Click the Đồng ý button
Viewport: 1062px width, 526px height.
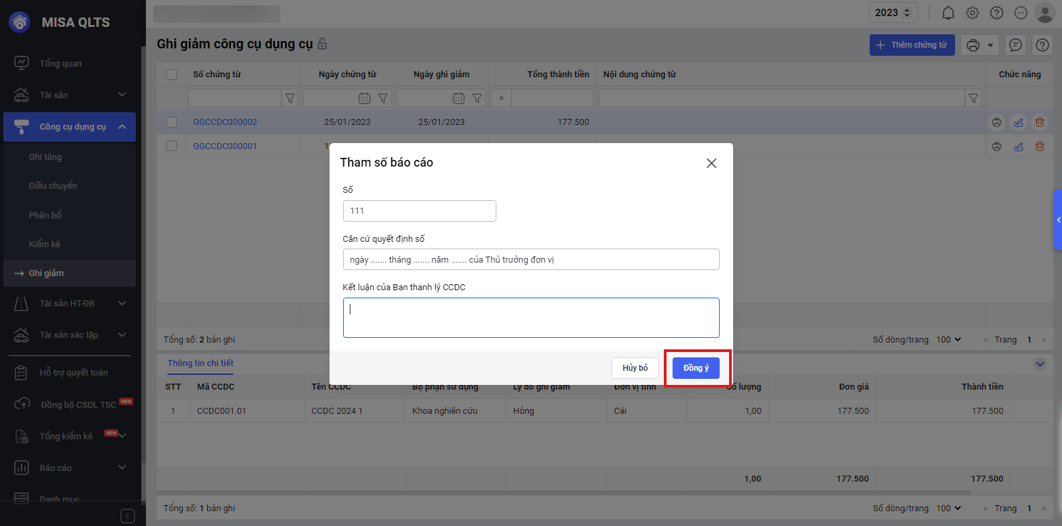695,368
